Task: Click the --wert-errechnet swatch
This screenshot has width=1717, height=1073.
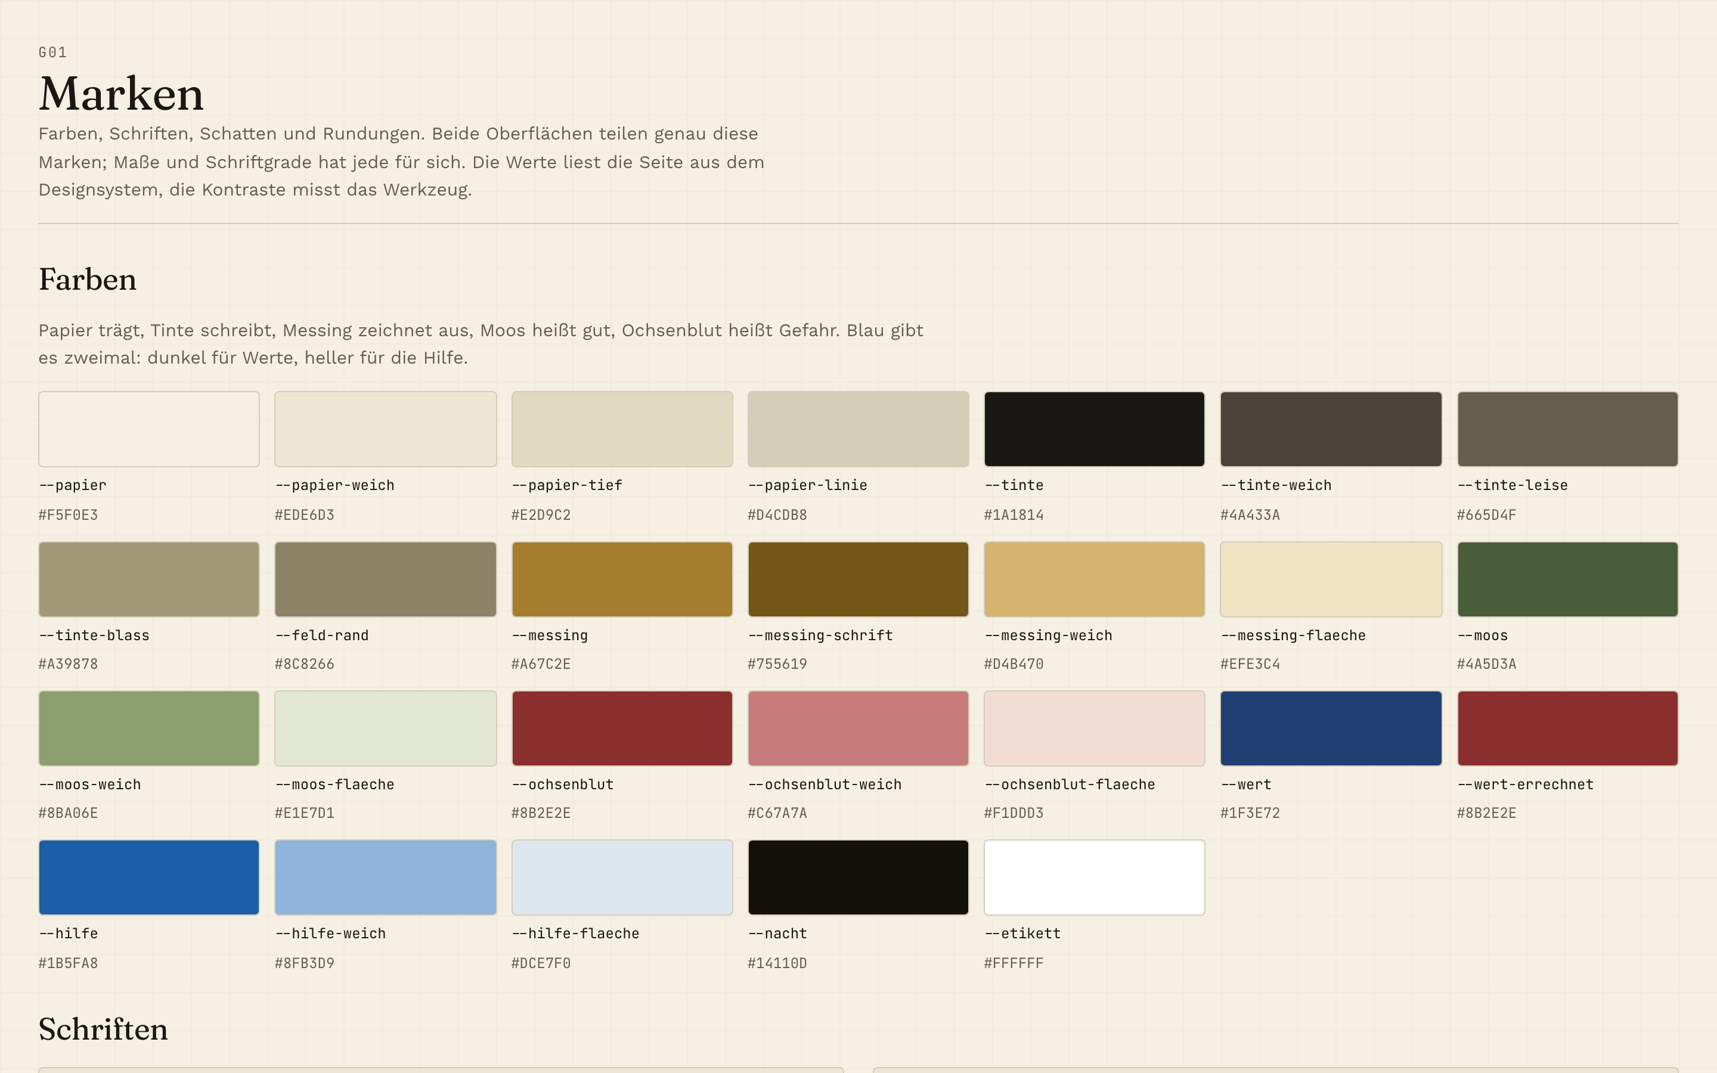Action: (x=1568, y=728)
